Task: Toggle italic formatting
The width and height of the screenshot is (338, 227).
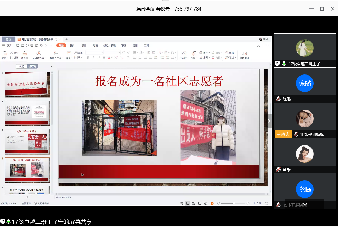Action: tap(93, 58)
